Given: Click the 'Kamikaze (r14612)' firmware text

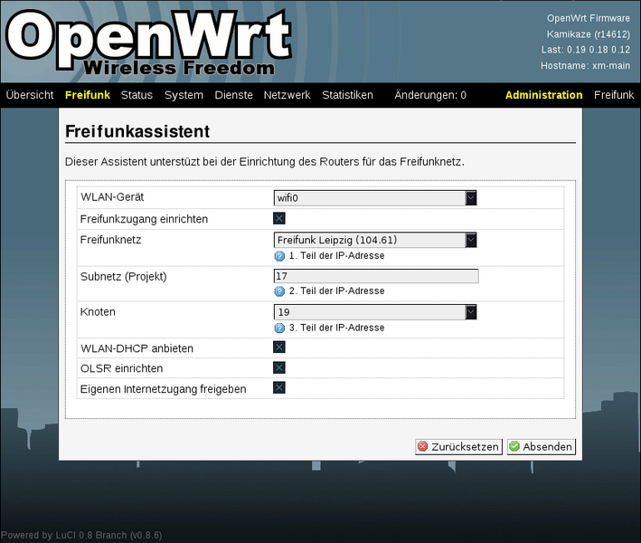Looking at the screenshot, I should (x=589, y=34).
